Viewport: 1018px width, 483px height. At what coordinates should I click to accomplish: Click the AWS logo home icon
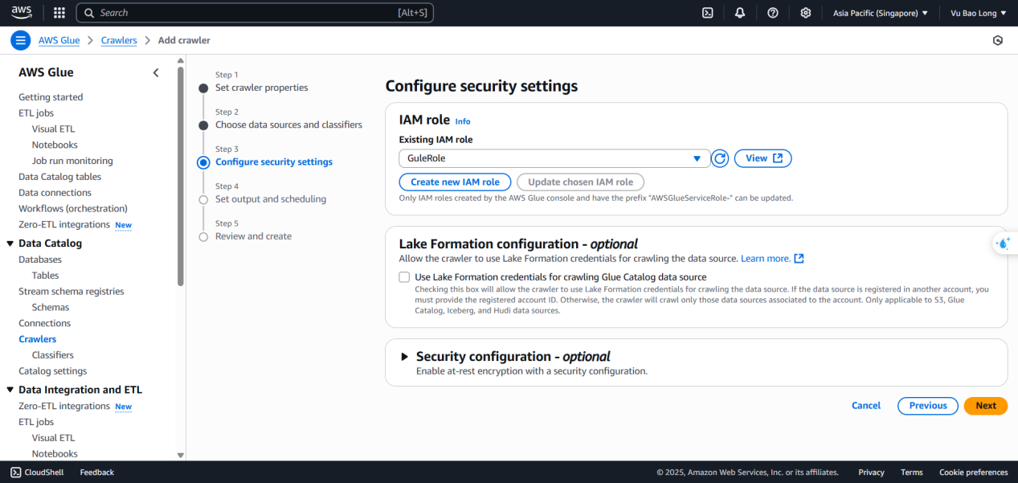(x=22, y=13)
